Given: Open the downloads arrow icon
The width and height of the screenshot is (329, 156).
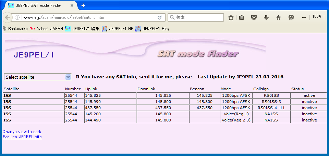Looking at the screenshot, I should click(x=266, y=17).
